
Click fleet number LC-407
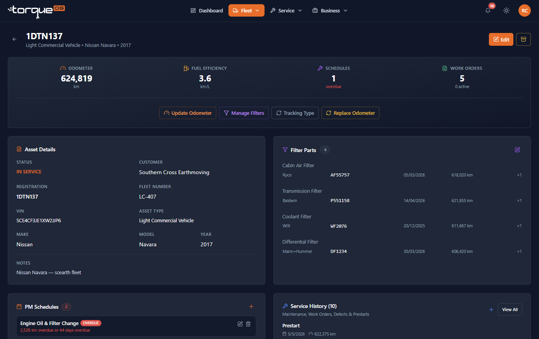click(148, 197)
